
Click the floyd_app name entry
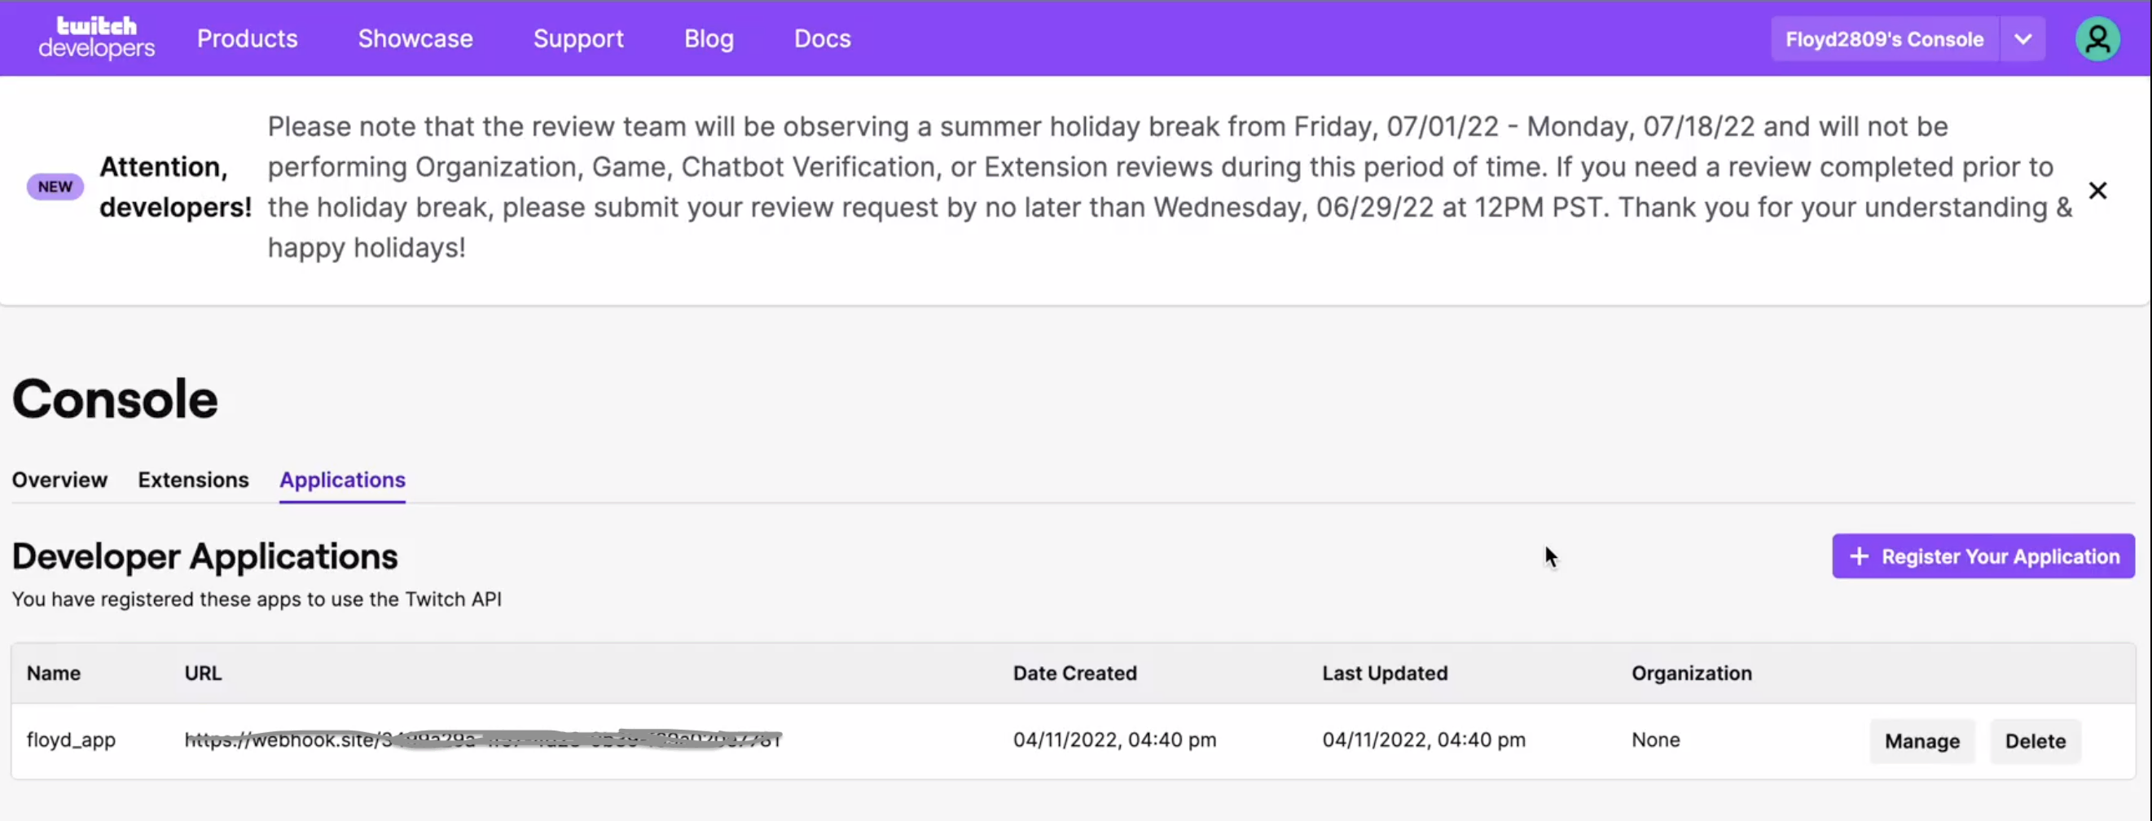(x=71, y=740)
